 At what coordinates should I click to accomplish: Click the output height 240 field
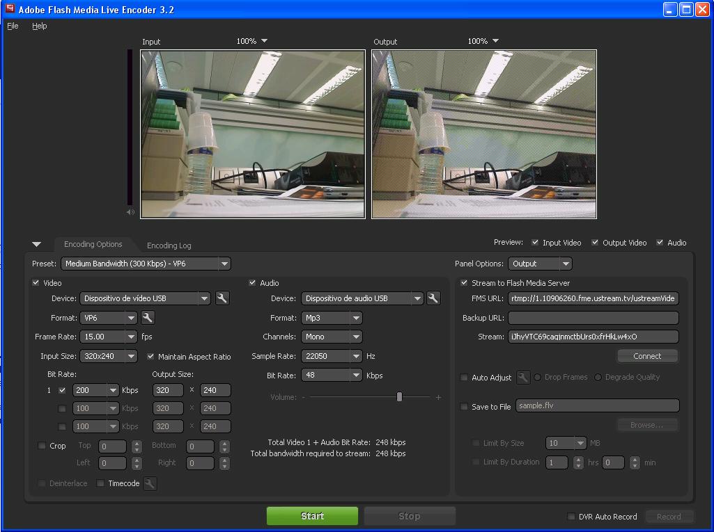[x=215, y=390]
